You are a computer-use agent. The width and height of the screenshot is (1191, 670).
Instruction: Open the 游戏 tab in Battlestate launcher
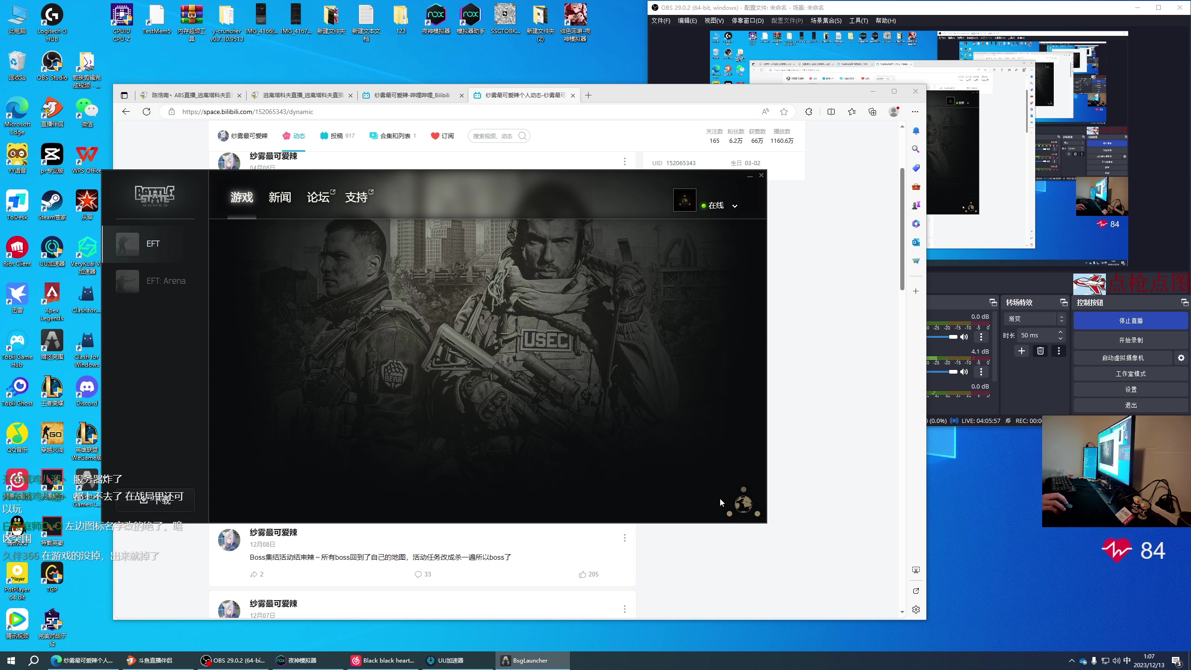241,197
